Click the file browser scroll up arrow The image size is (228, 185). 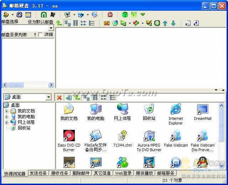tap(221, 105)
